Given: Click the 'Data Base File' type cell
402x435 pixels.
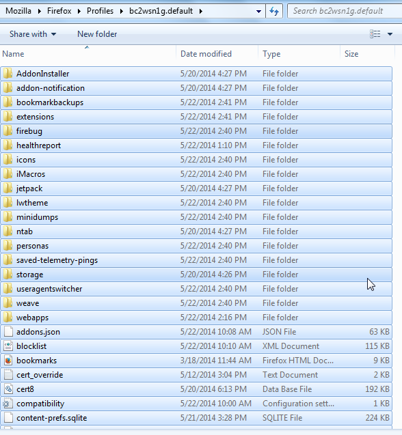Looking at the screenshot, I should coord(287,389).
